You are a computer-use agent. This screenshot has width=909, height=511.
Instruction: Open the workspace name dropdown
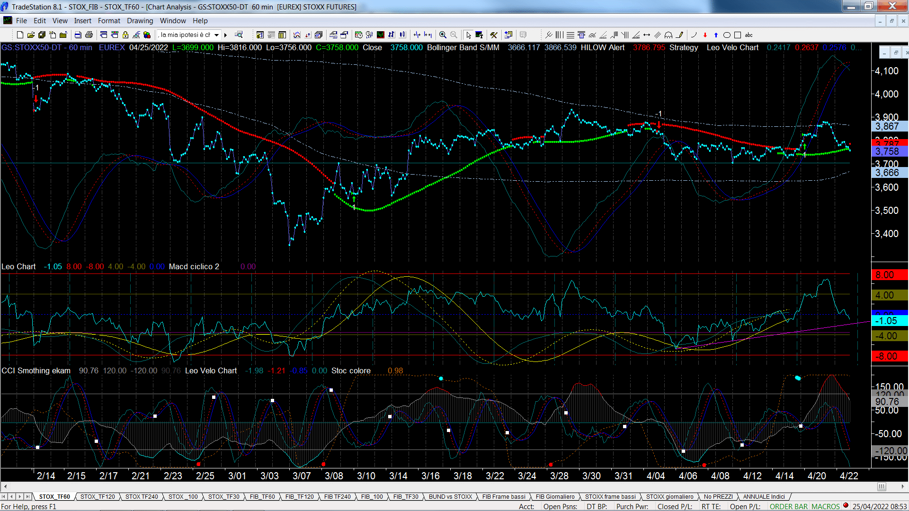[x=216, y=35]
